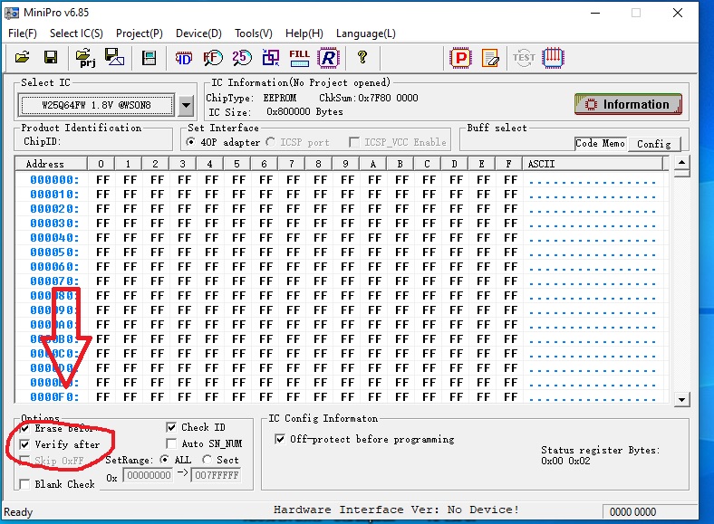
Task: Click the blue swap-rectangles toolbar icon
Action: [x=271, y=58]
